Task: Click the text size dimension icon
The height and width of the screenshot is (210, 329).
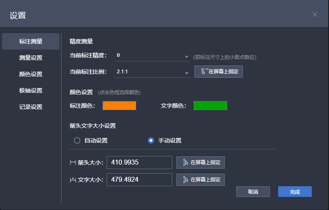Action: [x=73, y=180]
